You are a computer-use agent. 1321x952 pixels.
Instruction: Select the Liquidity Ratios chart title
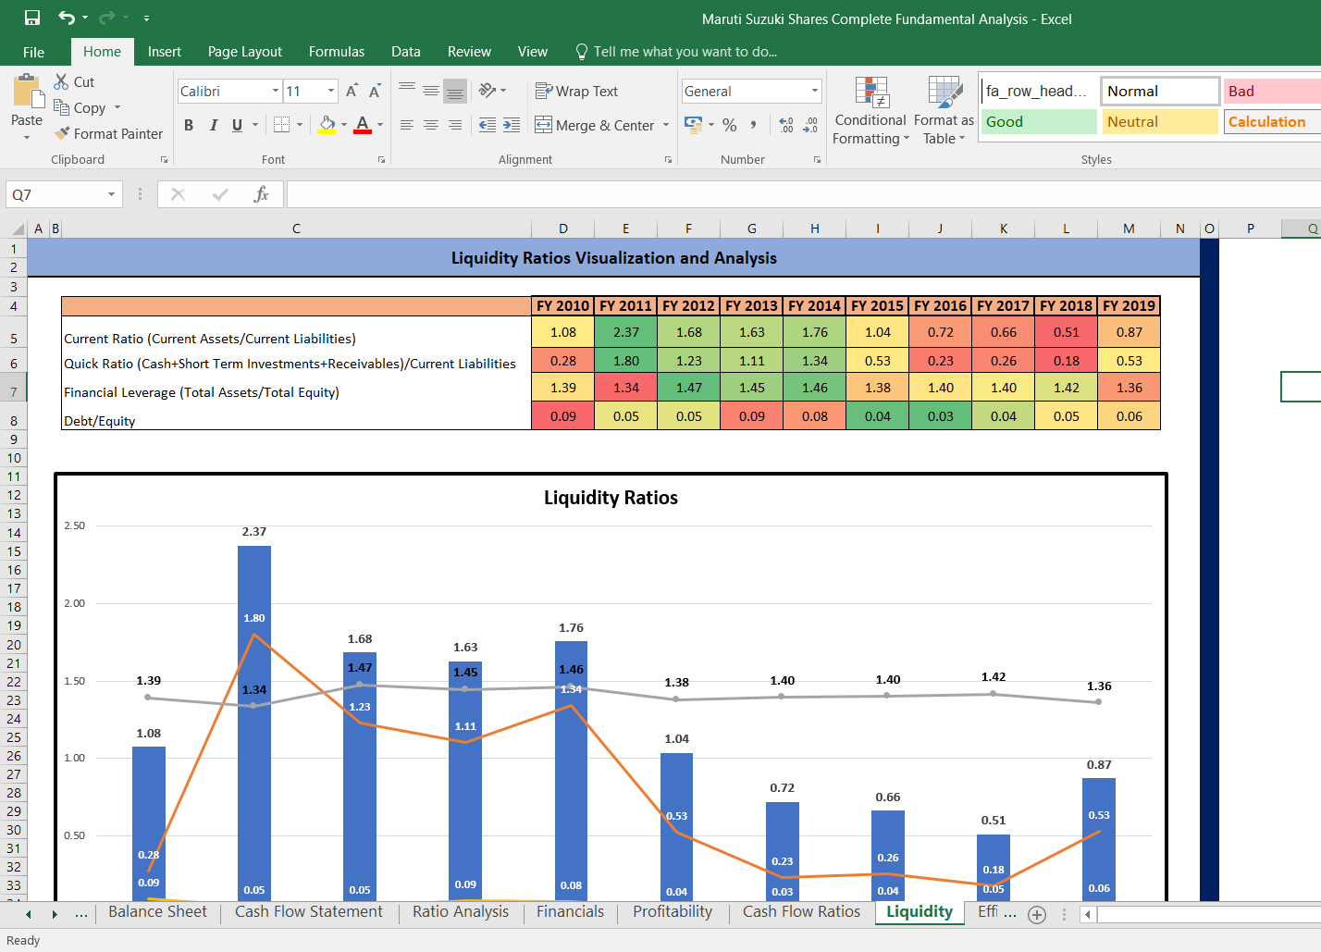pos(611,498)
